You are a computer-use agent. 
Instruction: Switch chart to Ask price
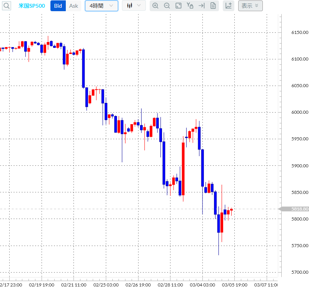click(x=73, y=6)
